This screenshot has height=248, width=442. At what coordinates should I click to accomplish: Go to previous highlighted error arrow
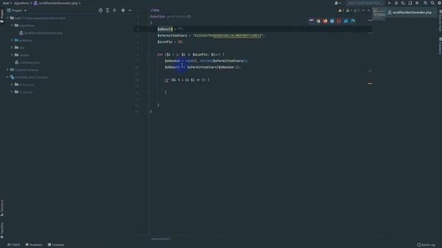click(363, 10)
